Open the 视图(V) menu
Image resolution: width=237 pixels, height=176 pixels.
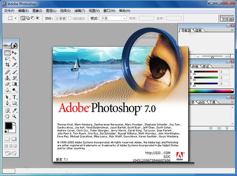[94, 11]
